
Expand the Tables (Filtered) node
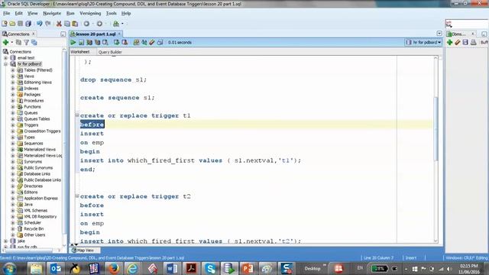coord(13,70)
